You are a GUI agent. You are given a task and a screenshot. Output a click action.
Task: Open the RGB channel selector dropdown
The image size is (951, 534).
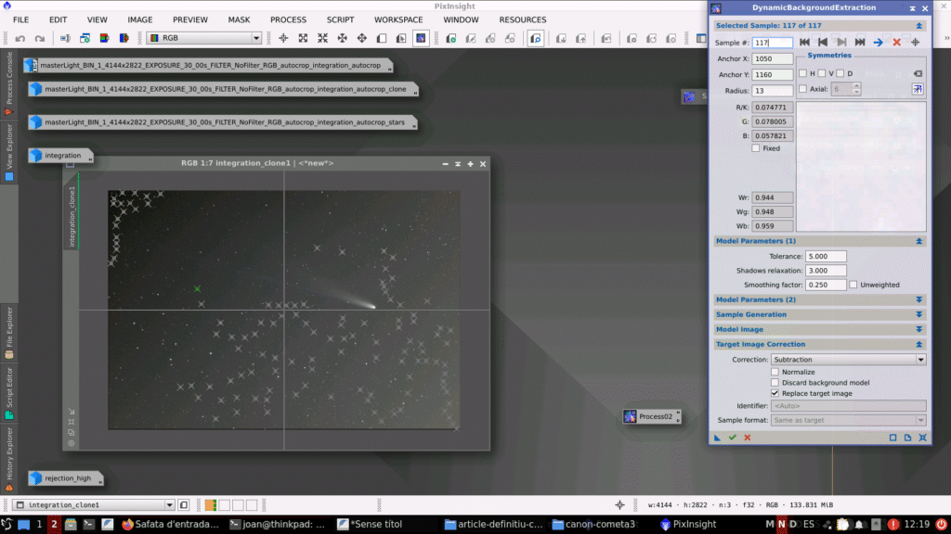pos(204,38)
